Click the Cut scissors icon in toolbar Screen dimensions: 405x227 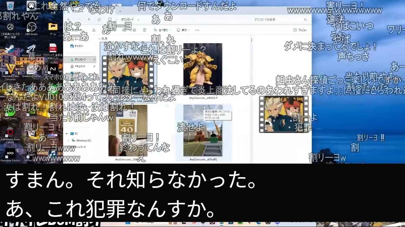point(94,30)
